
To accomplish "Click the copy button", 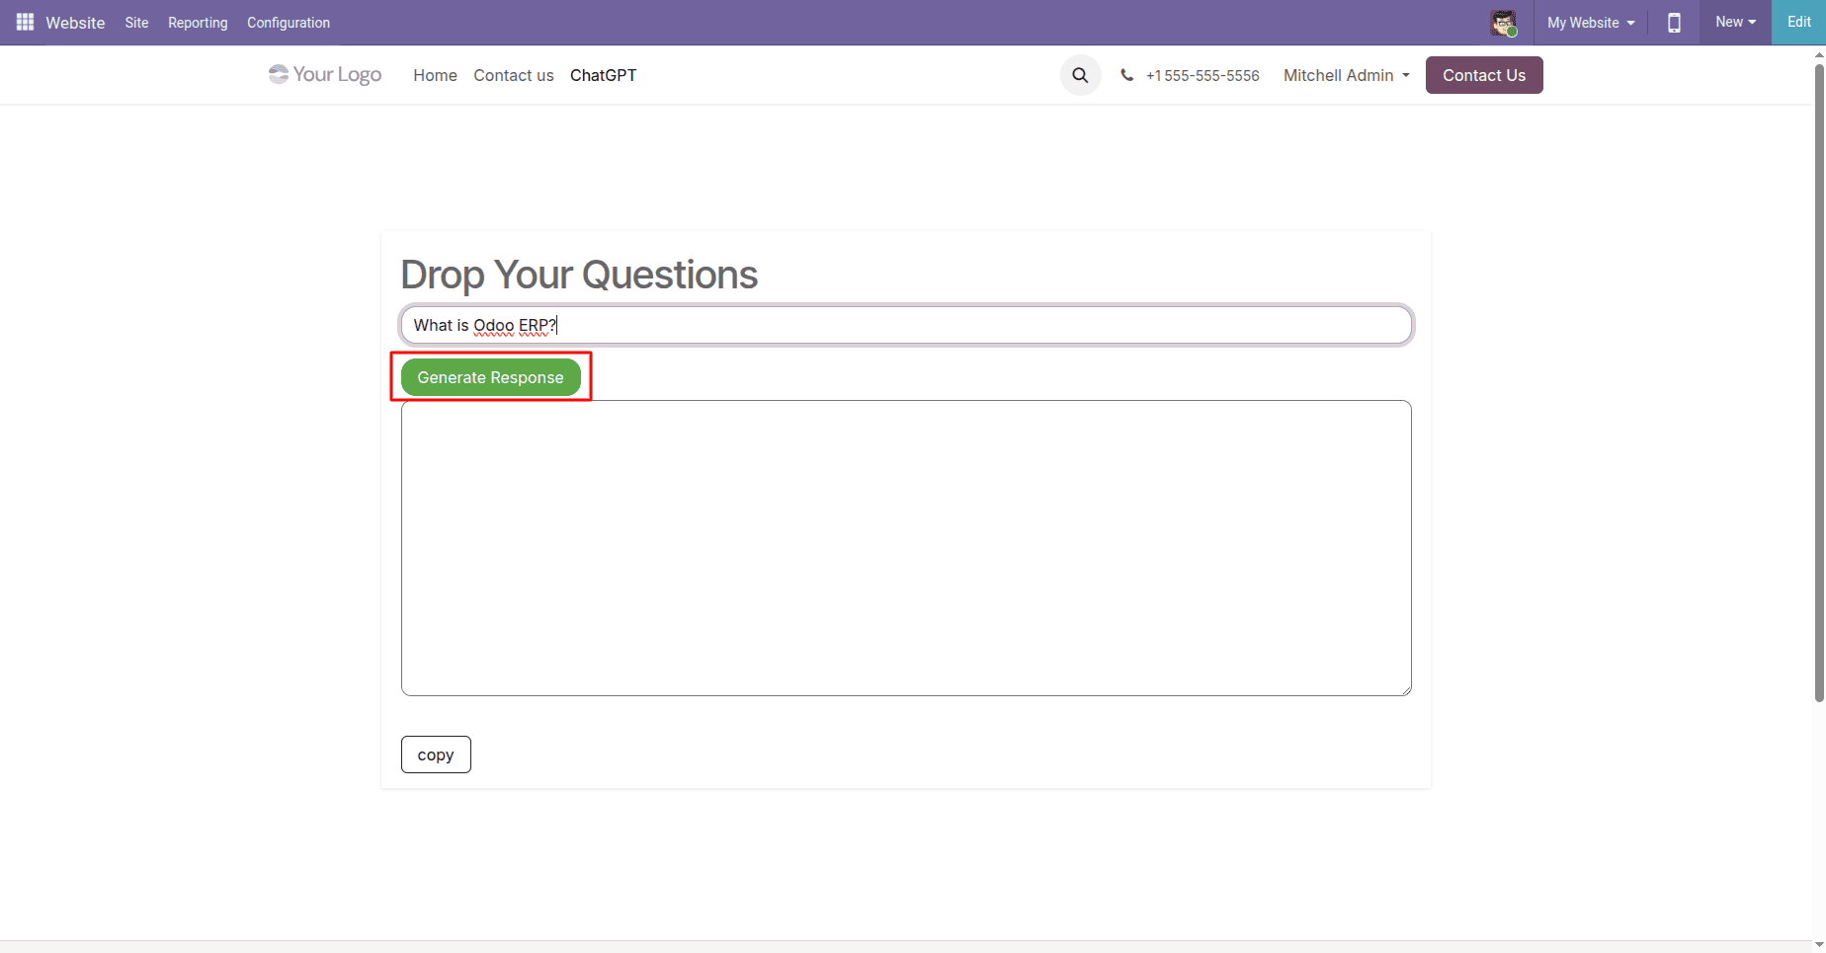I will pyautogui.click(x=436, y=754).
